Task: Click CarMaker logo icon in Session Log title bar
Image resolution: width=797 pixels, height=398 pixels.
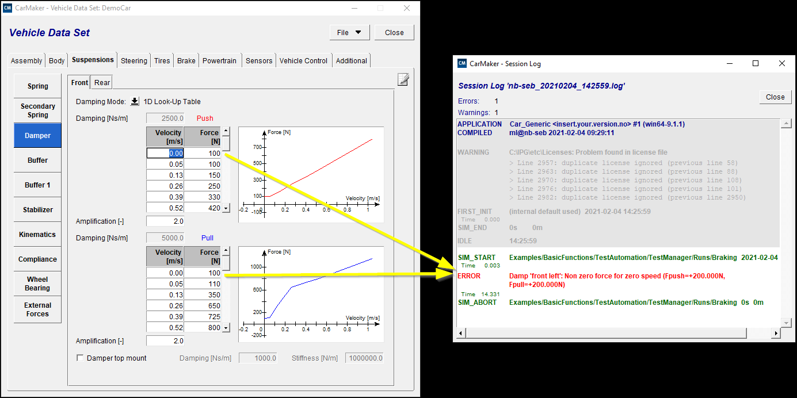Action: click(462, 64)
